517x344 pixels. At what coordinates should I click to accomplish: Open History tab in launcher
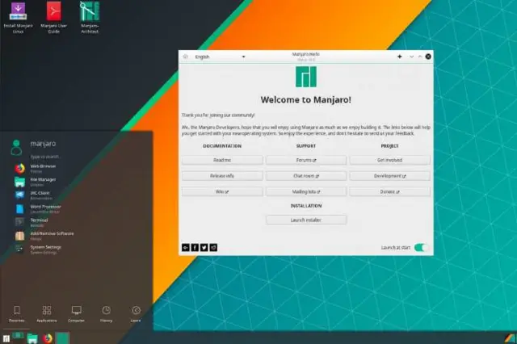tap(106, 313)
